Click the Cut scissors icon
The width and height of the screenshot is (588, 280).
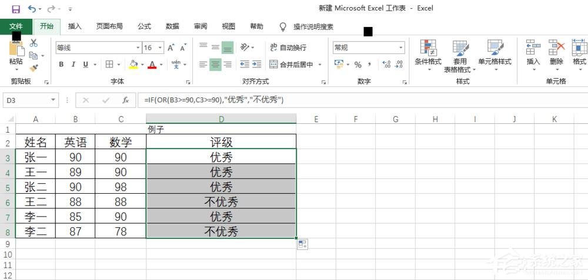click(34, 43)
